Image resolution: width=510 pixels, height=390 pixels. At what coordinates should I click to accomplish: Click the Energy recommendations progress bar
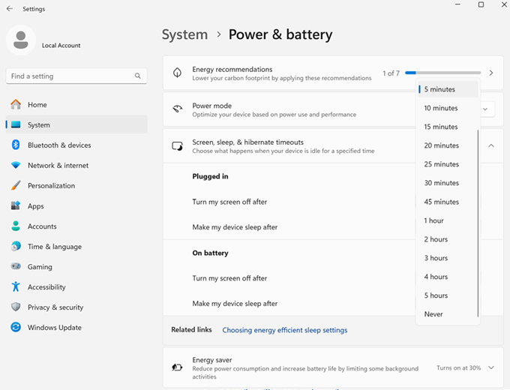(442, 73)
